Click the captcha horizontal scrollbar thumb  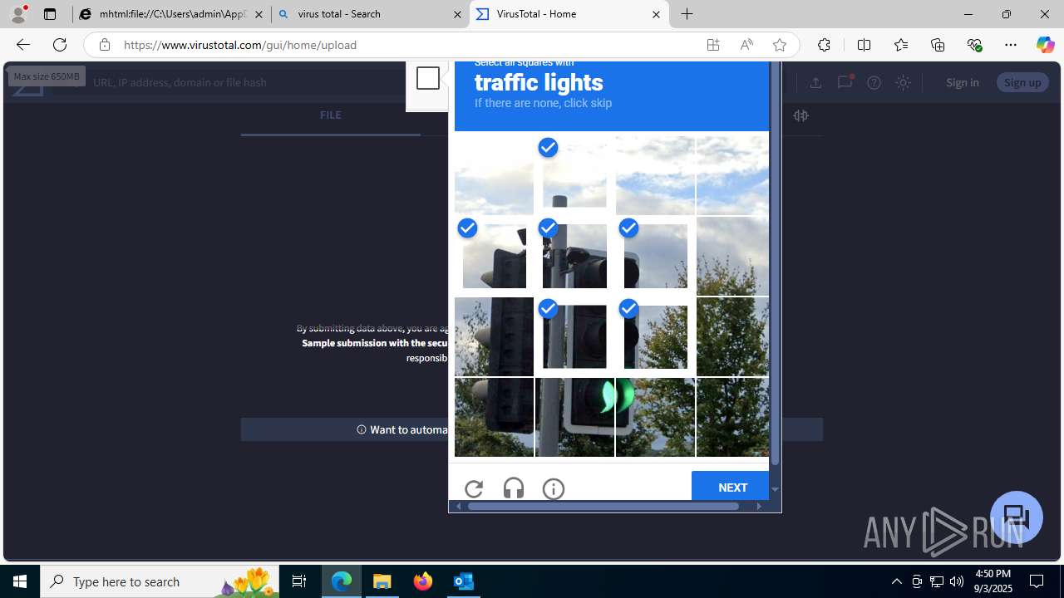(x=603, y=506)
